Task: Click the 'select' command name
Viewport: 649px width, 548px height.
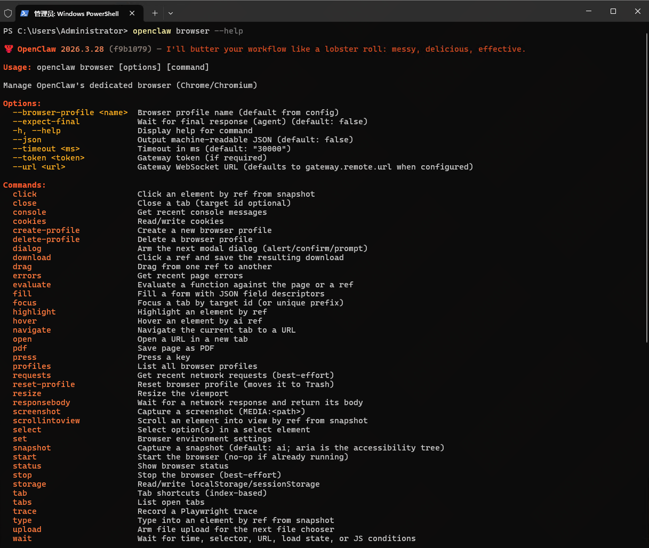Action: point(27,430)
